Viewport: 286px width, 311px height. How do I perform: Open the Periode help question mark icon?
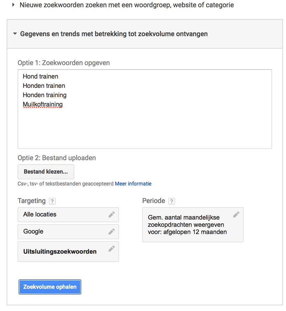[x=172, y=201]
